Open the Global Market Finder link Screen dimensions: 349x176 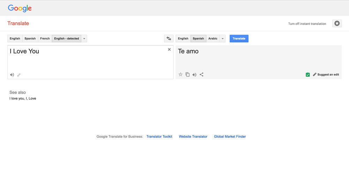pos(230,137)
